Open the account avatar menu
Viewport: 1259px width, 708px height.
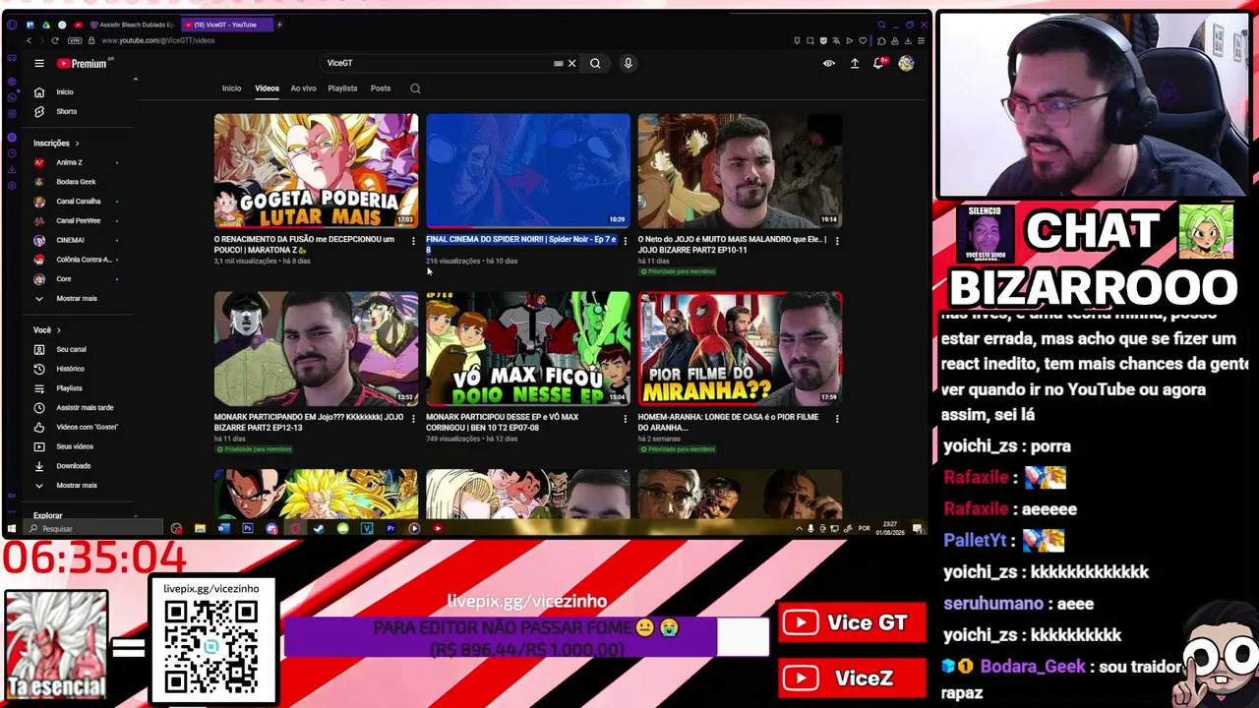coord(906,63)
